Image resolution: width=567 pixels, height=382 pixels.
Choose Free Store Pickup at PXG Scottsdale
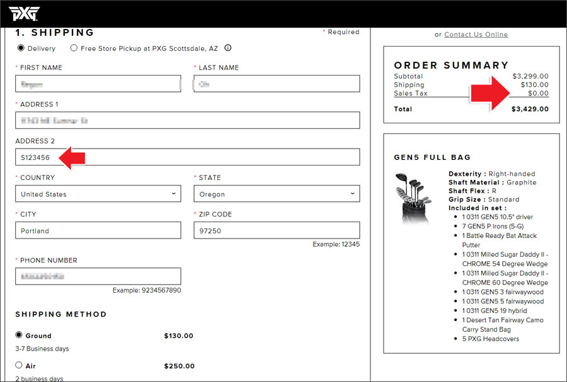point(74,48)
